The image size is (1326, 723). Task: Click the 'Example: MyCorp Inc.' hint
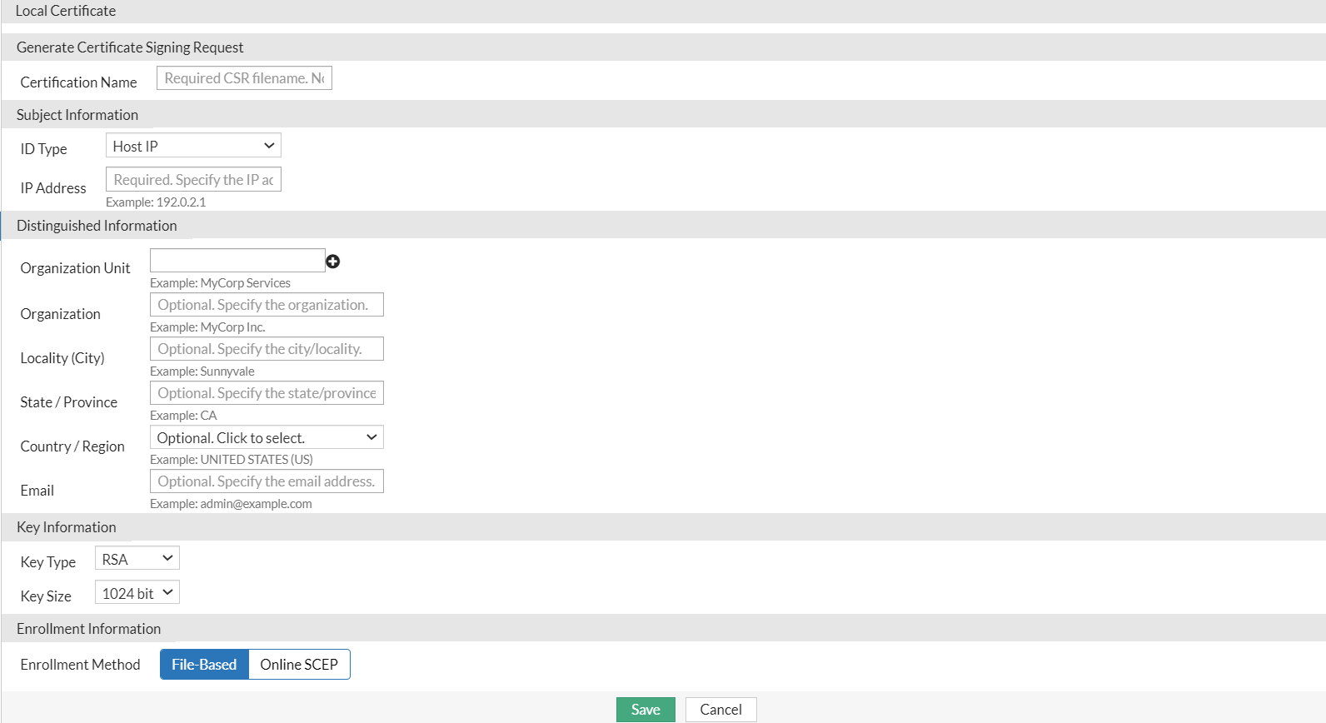coord(207,327)
